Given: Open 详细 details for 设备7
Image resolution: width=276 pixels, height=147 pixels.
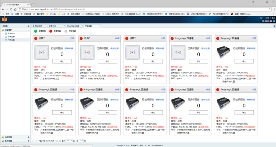Looking at the screenshot, I should point(72,38).
